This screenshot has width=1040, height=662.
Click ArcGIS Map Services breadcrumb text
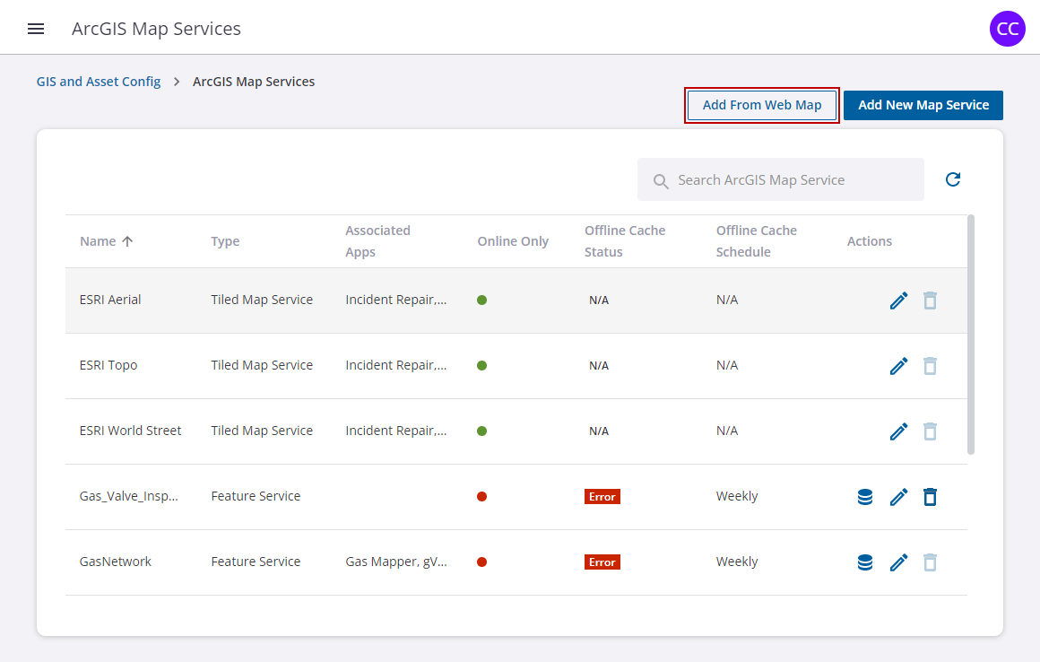254,82
